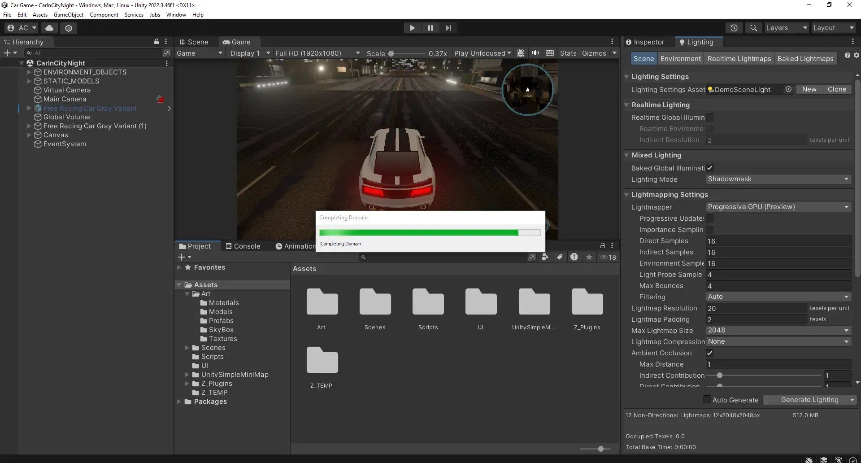861x463 pixels.
Task: Open the GameObject menu
Action: tap(68, 15)
